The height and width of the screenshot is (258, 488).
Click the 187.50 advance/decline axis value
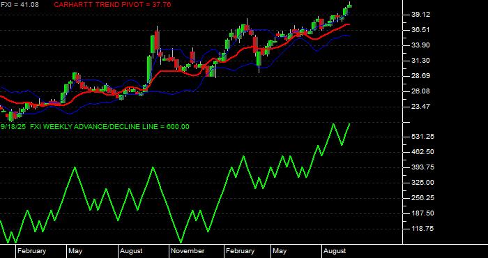click(422, 213)
